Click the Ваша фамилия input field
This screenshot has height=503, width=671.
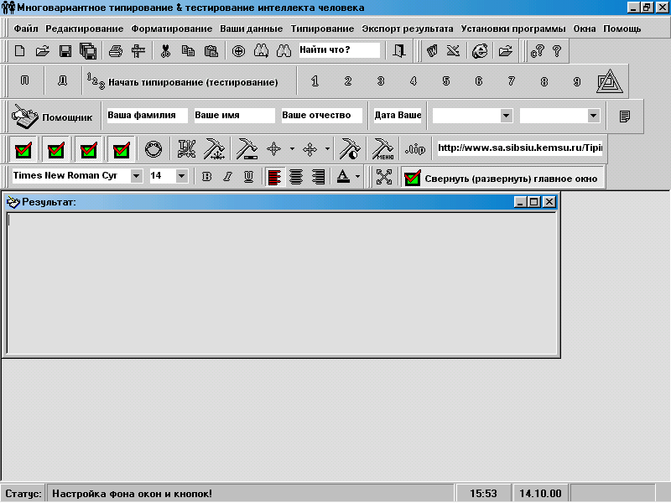(x=147, y=116)
